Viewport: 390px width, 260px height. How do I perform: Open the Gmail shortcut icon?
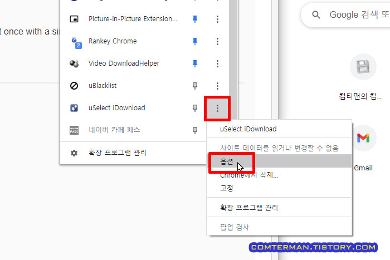(x=363, y=138)
